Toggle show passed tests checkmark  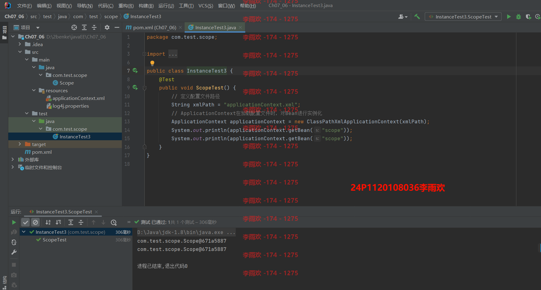coord(26,222)
